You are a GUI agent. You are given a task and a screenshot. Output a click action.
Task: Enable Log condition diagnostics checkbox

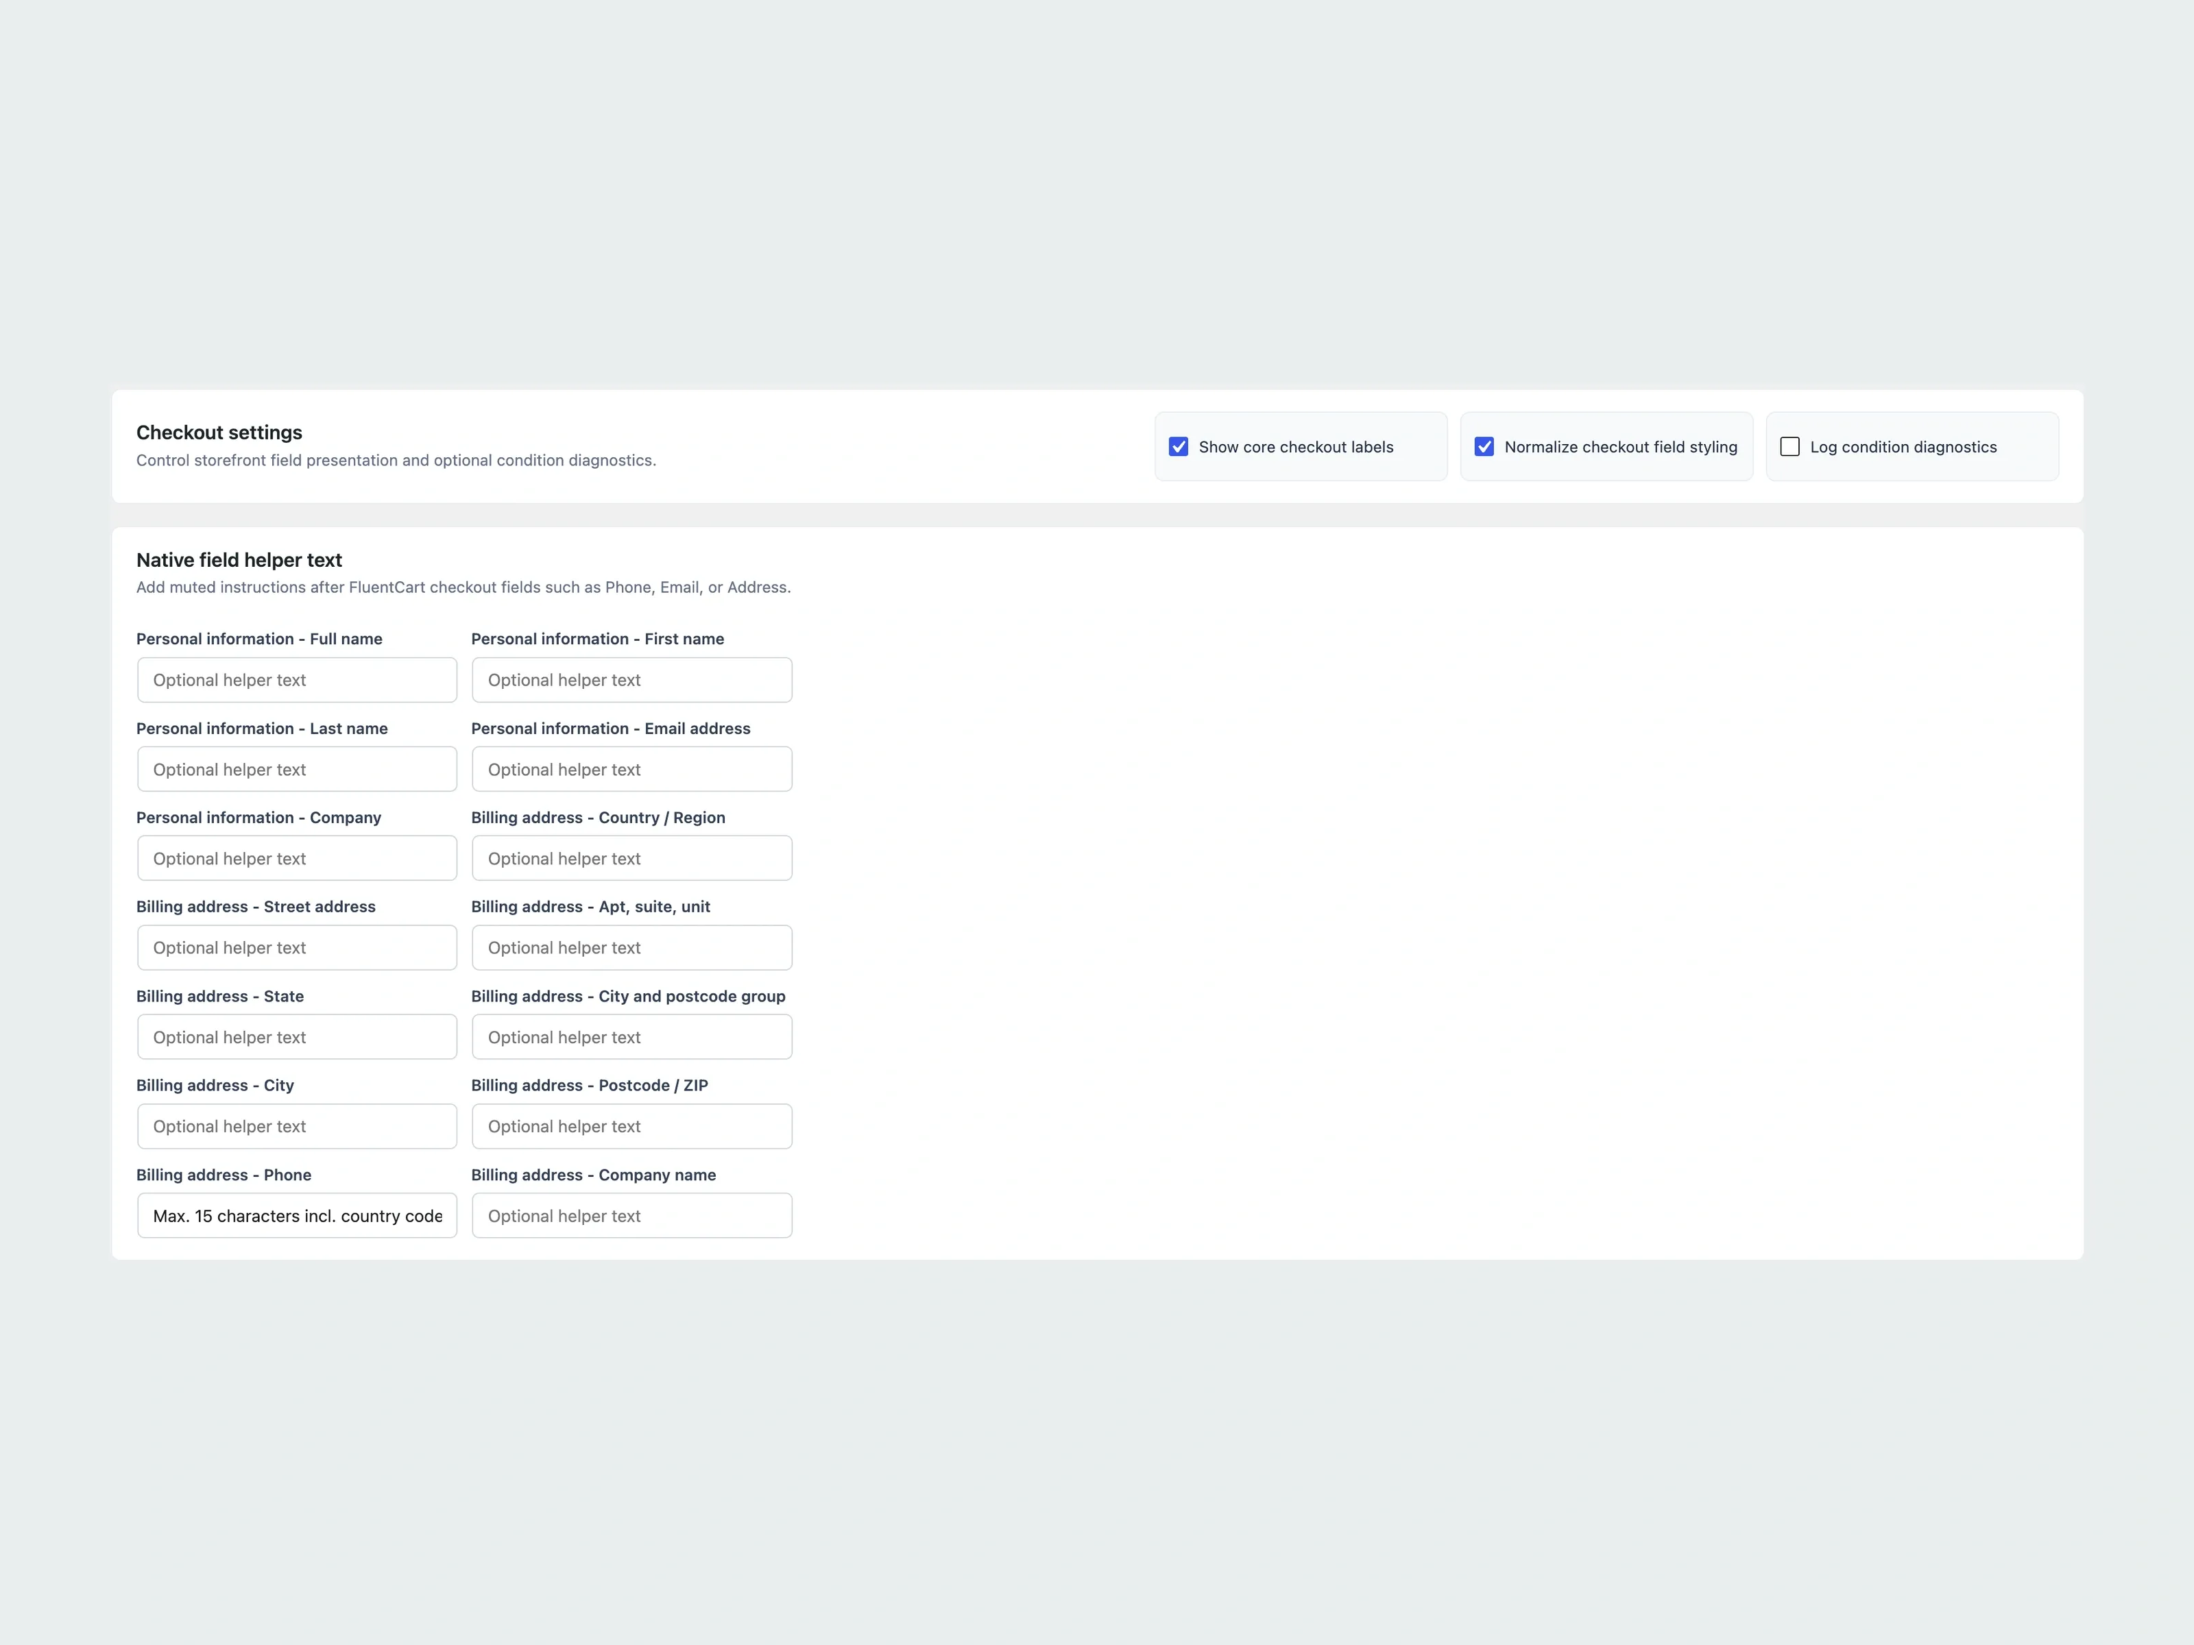click(x=1789, y=446)
